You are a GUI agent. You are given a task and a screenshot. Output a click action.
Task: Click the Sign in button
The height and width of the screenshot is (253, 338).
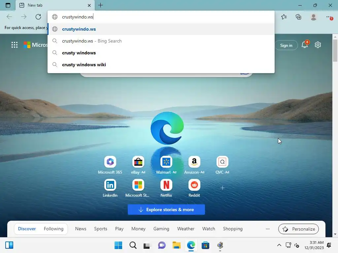(x=286, y=45)
